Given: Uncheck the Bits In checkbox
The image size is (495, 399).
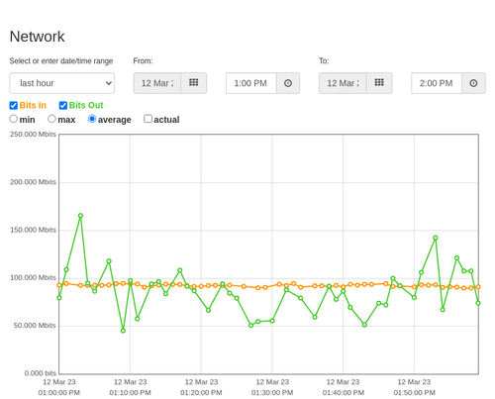Looking at the screenshot, I should 14,105.
